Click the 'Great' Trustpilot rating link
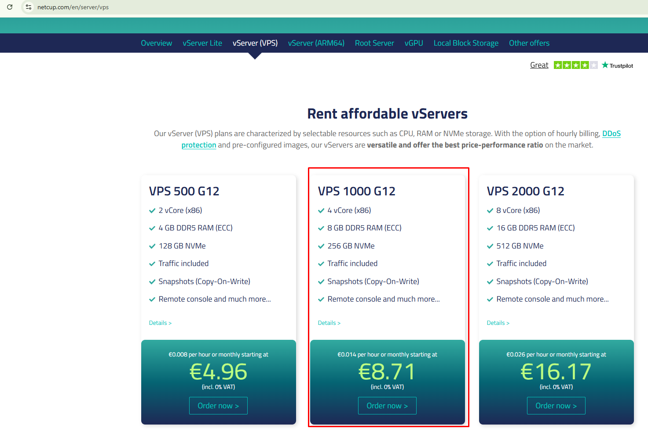This screenshot has height=432, width=648. [x=539, y=65]
